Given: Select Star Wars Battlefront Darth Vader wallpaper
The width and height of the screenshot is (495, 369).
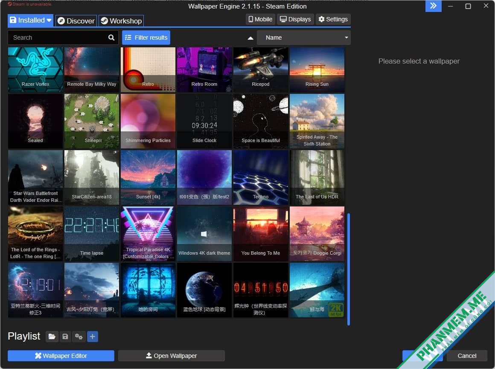Looking at the screenshot, I should click(x=35, y=177).
